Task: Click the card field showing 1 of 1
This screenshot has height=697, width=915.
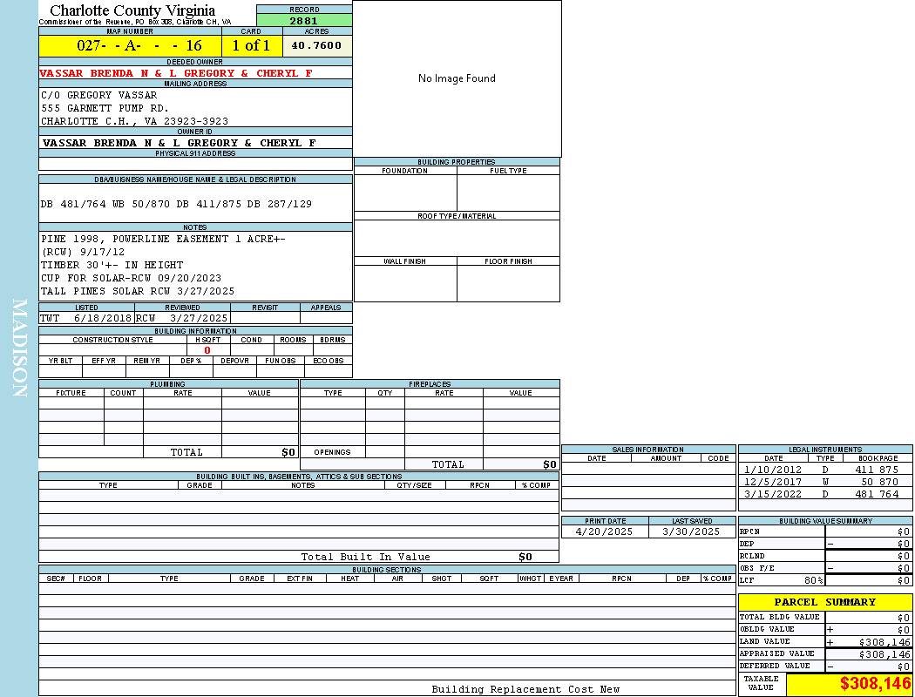Action: point(251,46)
